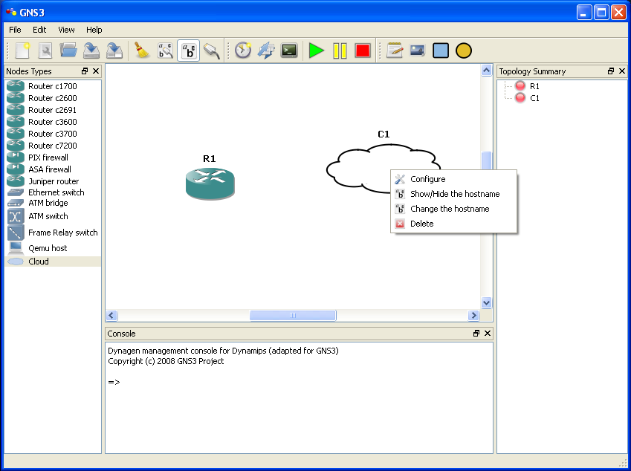This screenshot has height=471, width=631.
Task: Close the Console panel
Action: click(x=488, y=334)
